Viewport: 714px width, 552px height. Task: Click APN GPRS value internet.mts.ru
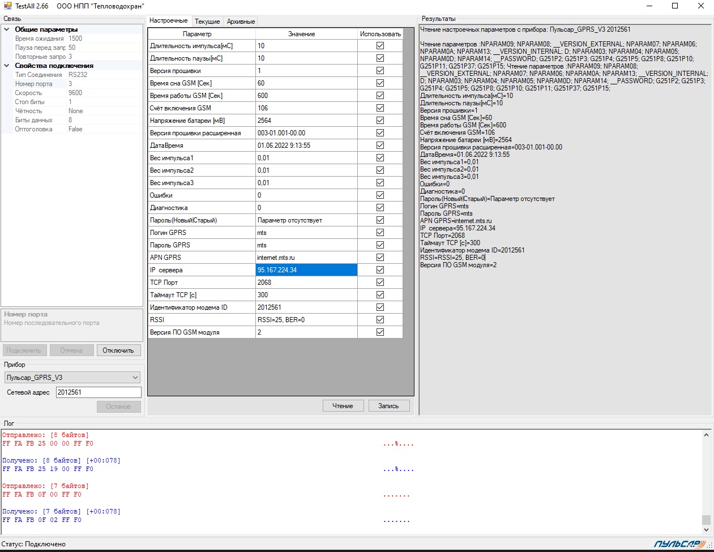click(x=306, y=258)
